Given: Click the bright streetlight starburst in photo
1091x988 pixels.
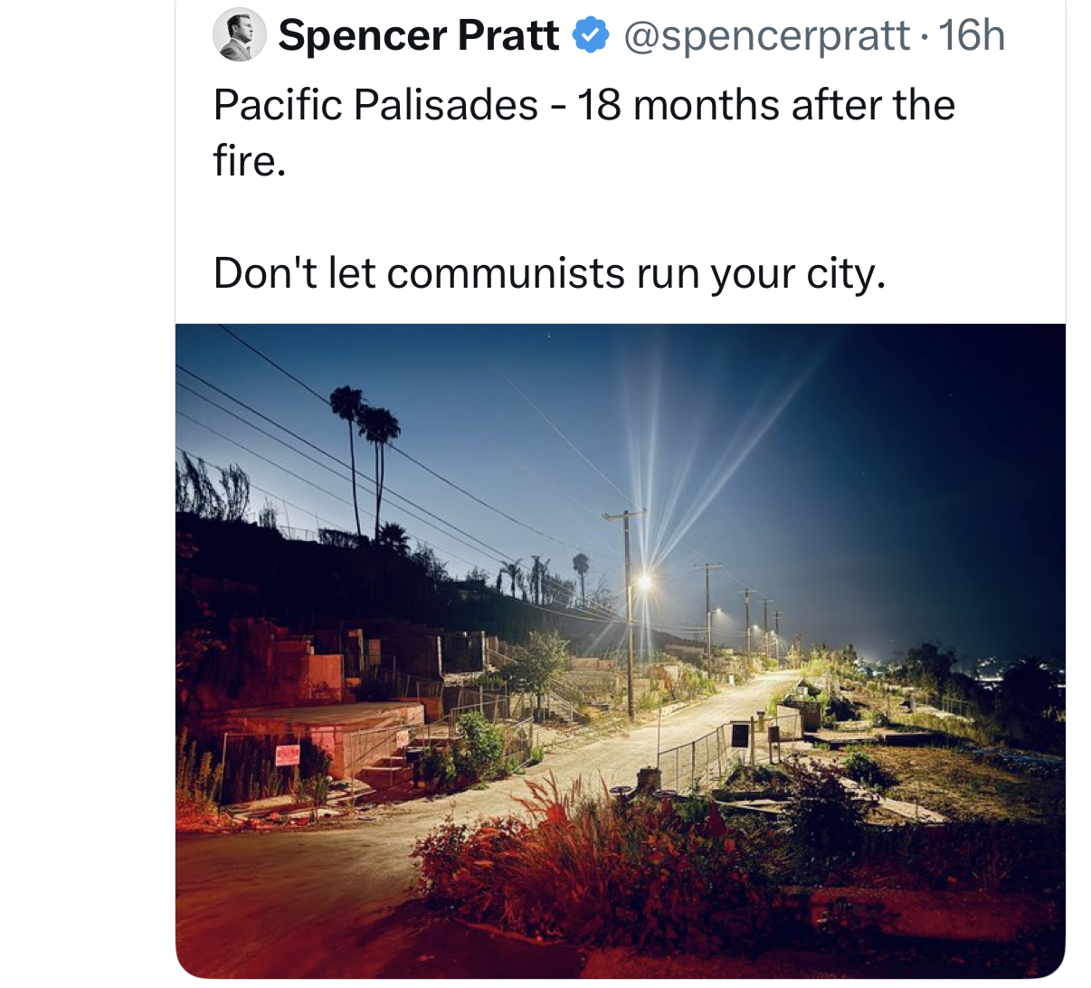Looking at the screenshot, I should (644, 582).
